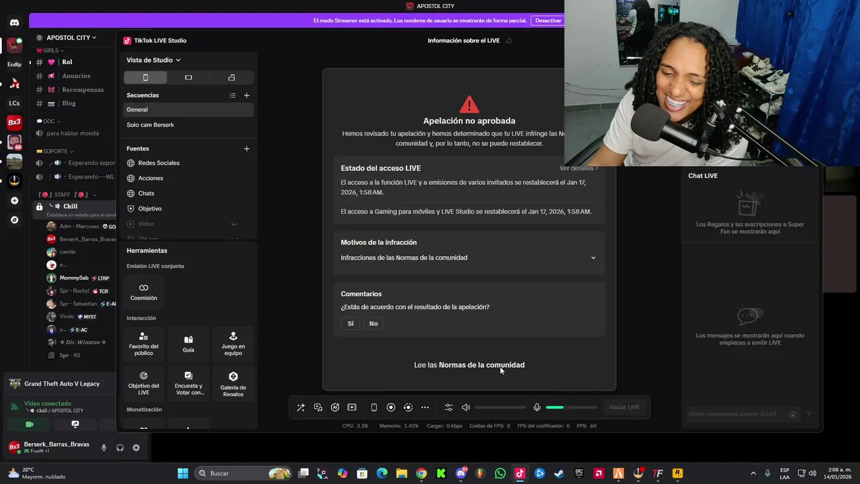Select the dual screen layout view
The image size is (860, 484).
pyautogui.click(x=232, y=77)
